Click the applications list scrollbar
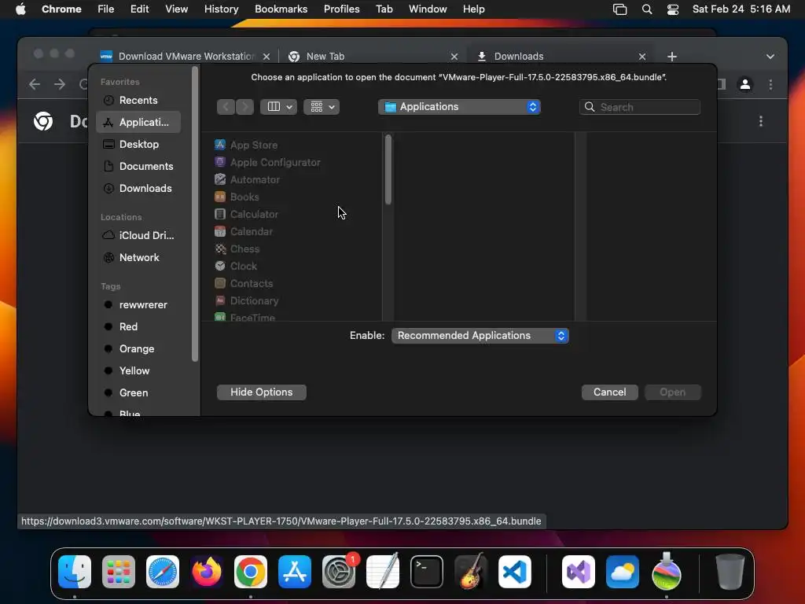Viewport: 805px width, 604px height. pyautogui.click(x=388, y=170)
